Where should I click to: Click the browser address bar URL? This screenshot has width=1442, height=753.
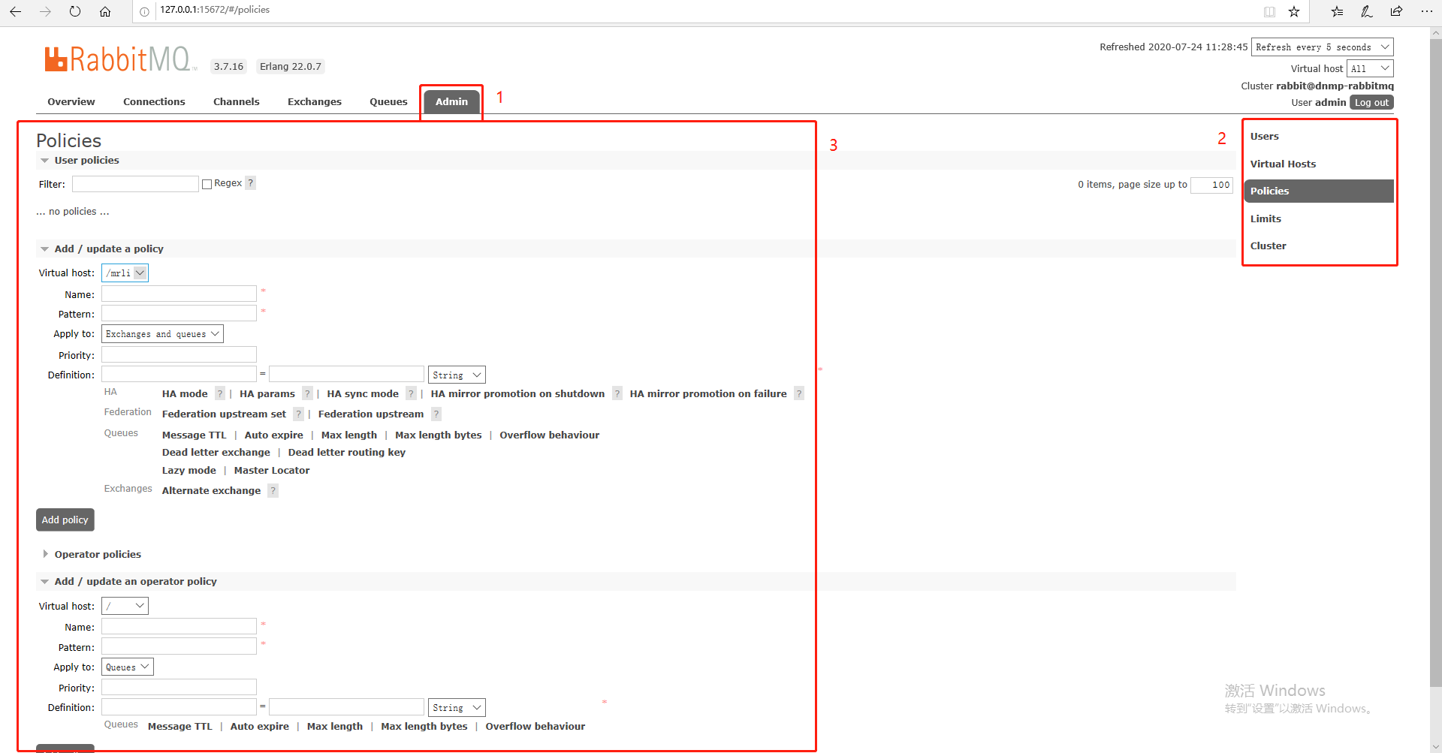tap(215, 10)
